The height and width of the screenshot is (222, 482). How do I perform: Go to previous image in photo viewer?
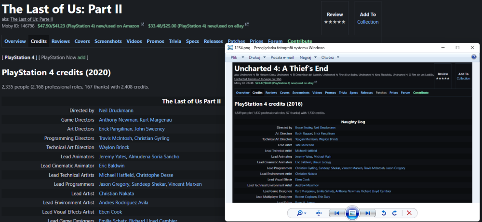[x=337, y=213]
